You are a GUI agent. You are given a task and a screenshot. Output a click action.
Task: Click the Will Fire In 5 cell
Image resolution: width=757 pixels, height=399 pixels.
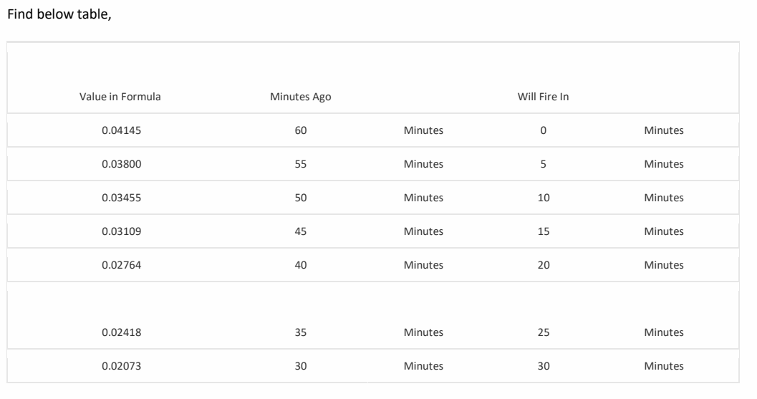click(543, 164)
